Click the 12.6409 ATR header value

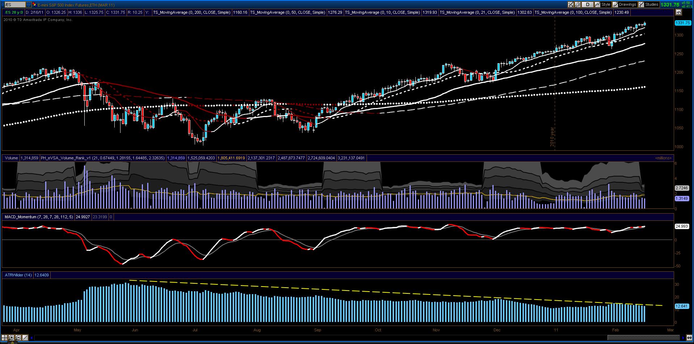click(x=42, y=275)
